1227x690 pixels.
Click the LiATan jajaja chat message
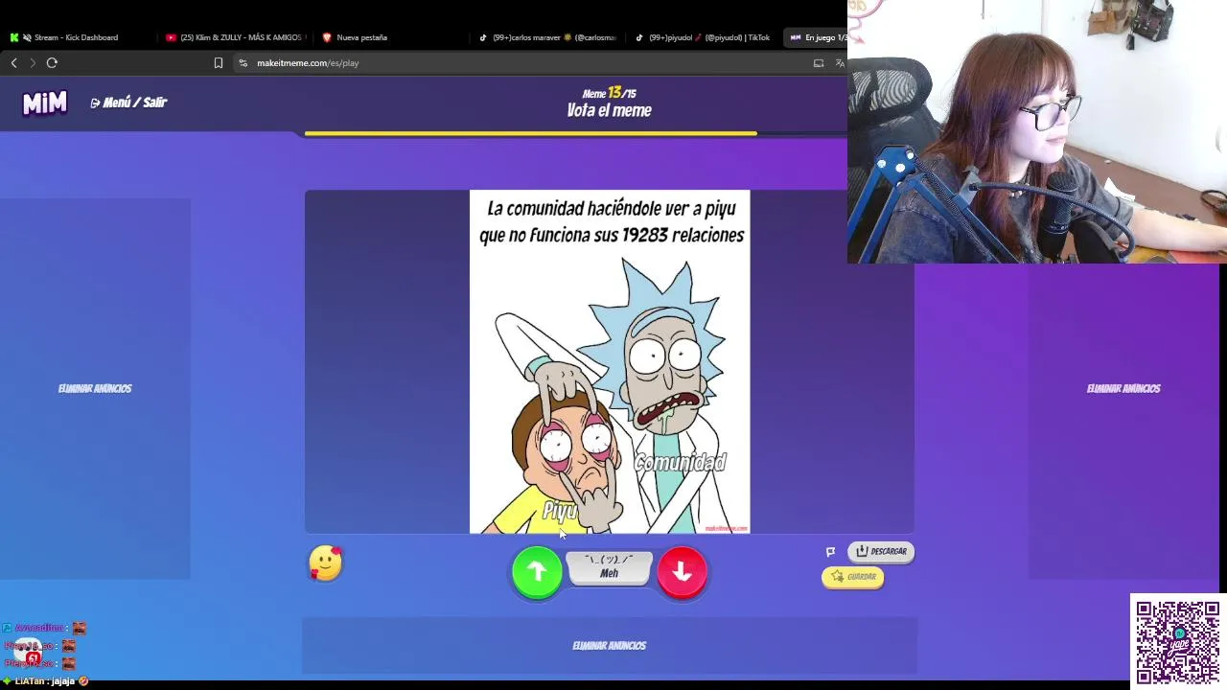pyautogui.click(x=45, y=681)
